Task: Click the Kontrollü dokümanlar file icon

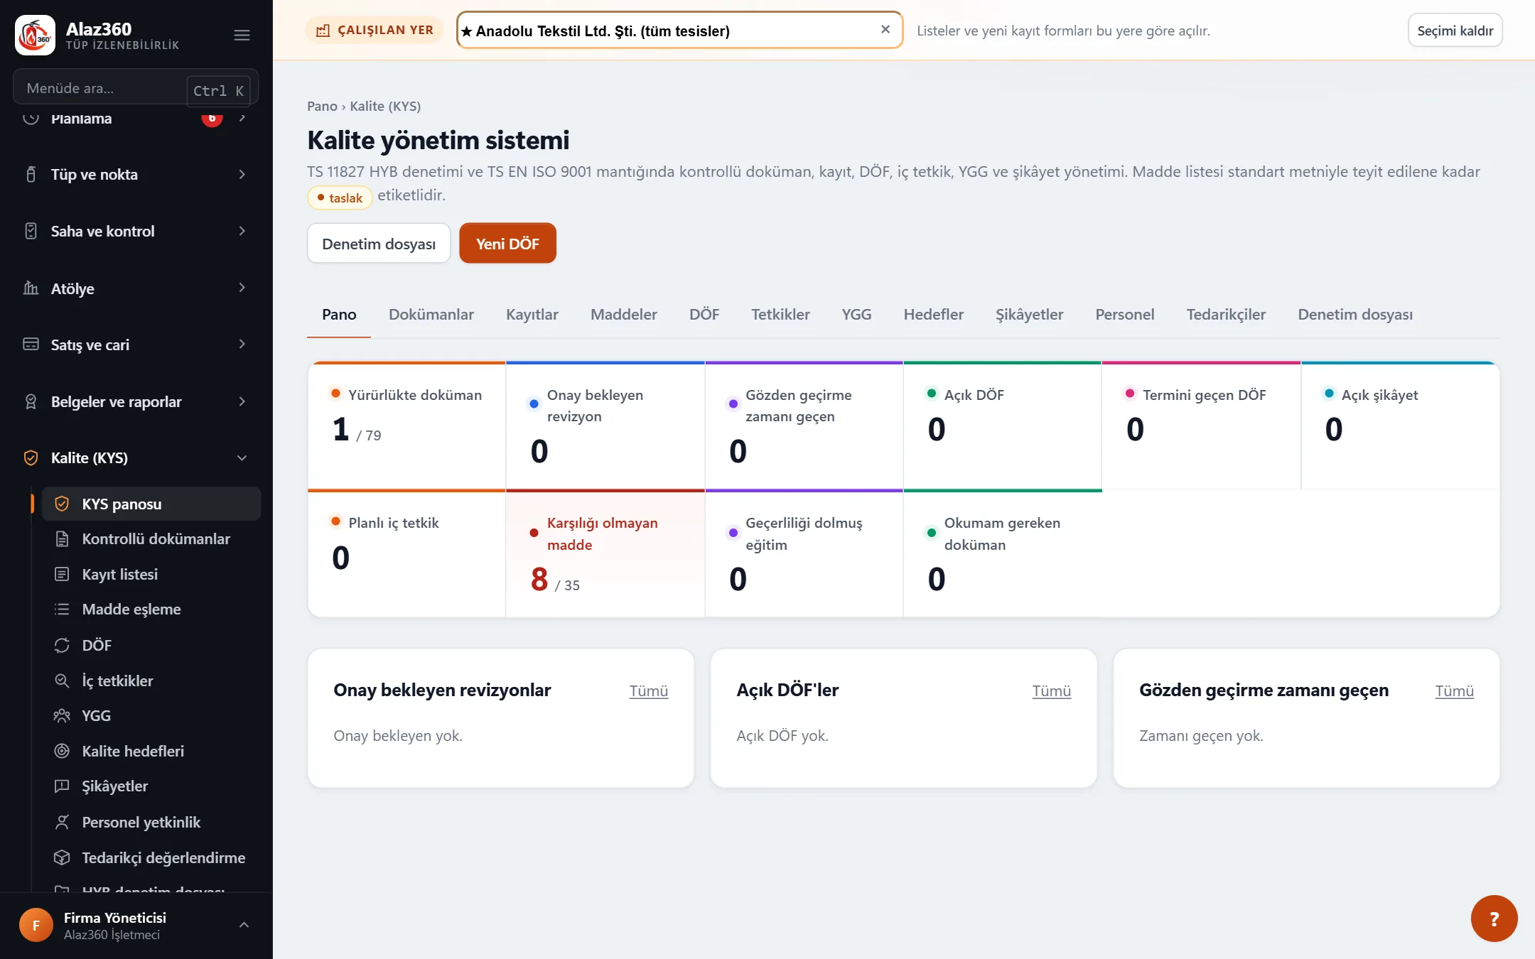Action: point(62,538)
